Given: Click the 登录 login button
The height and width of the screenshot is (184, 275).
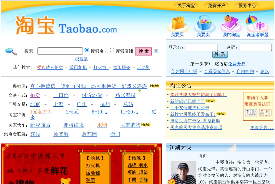Looking at the screenshot, I should point(220,54).
